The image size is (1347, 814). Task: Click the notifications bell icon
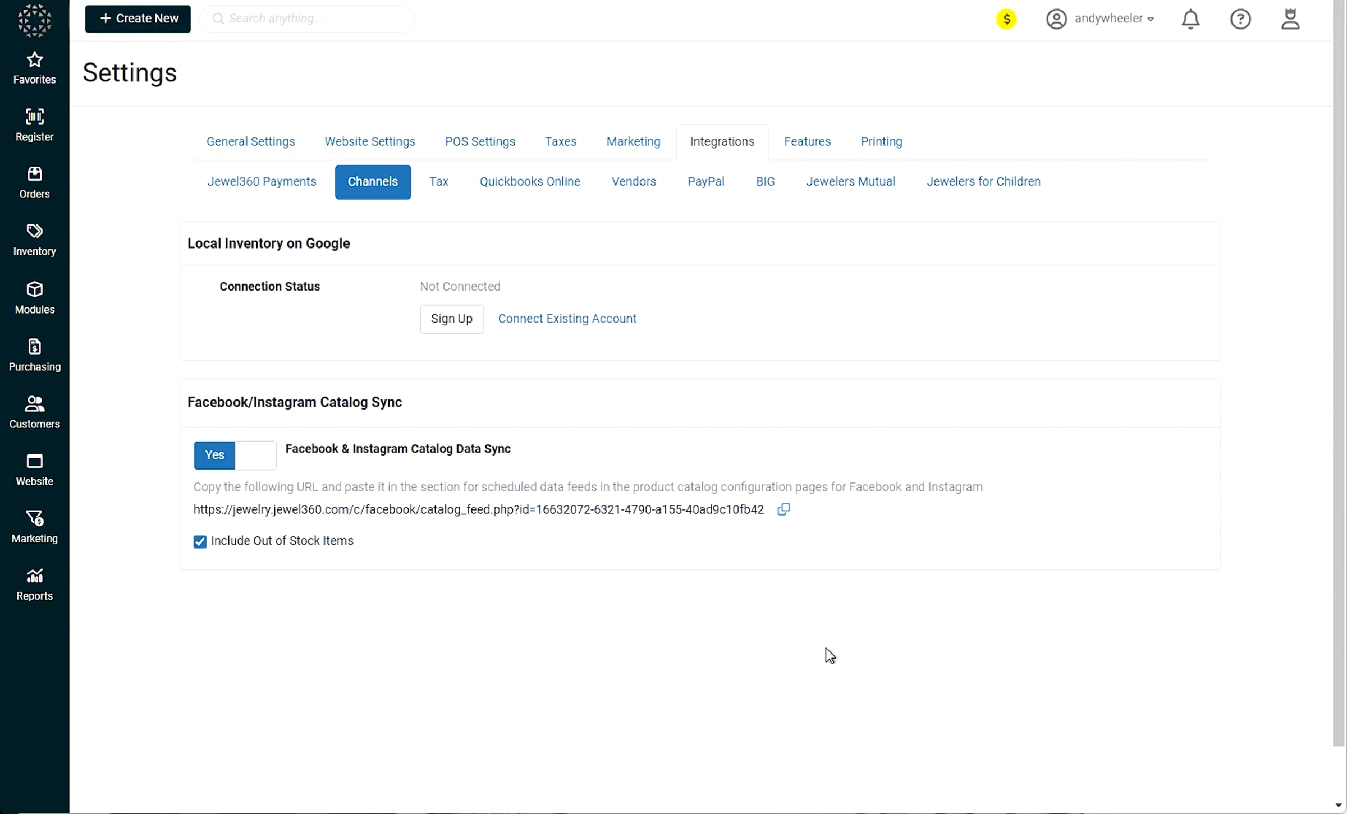point(1190,19)
